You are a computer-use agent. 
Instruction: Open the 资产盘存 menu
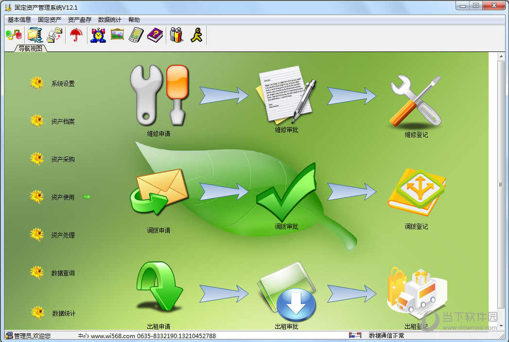tap(80, 20)
